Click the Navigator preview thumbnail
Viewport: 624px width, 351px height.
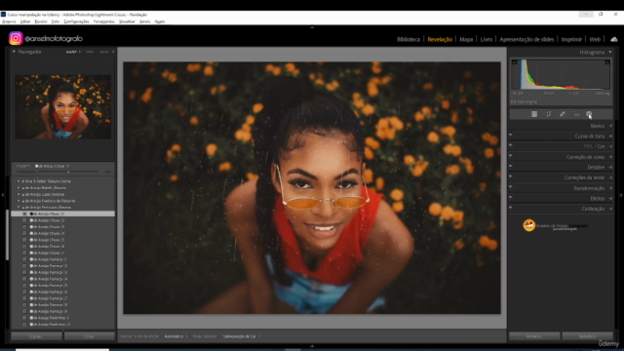[62, 106]
